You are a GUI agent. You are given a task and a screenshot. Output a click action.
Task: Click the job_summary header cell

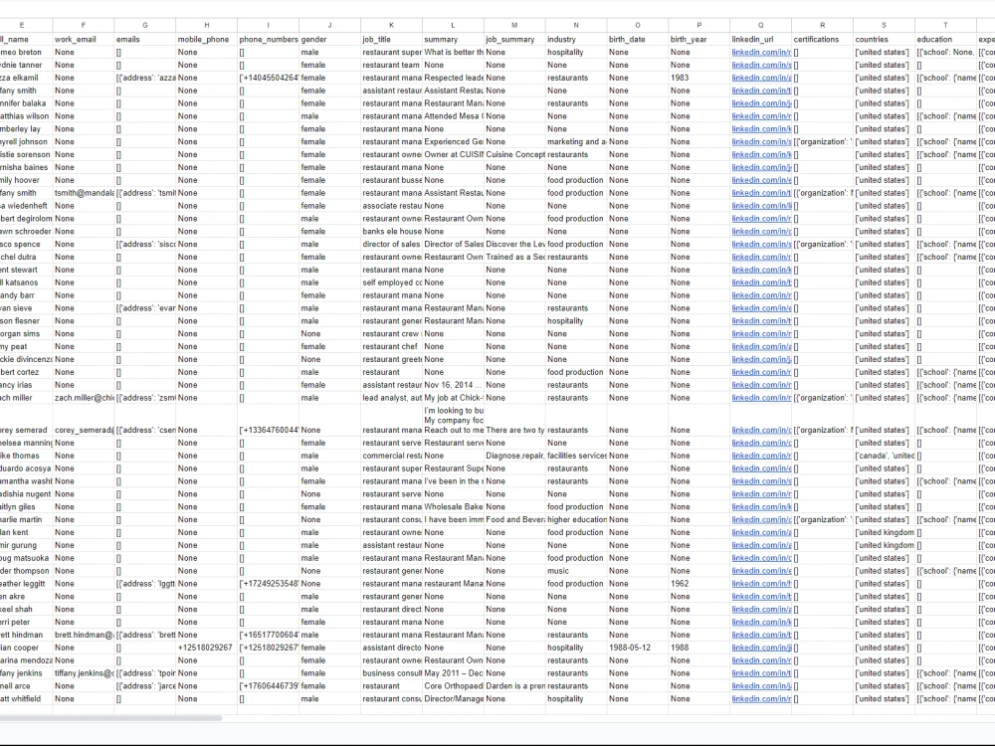[514, 40]
